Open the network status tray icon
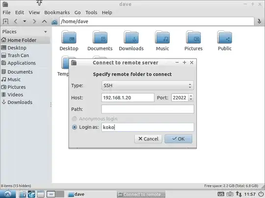 point(238,194)
